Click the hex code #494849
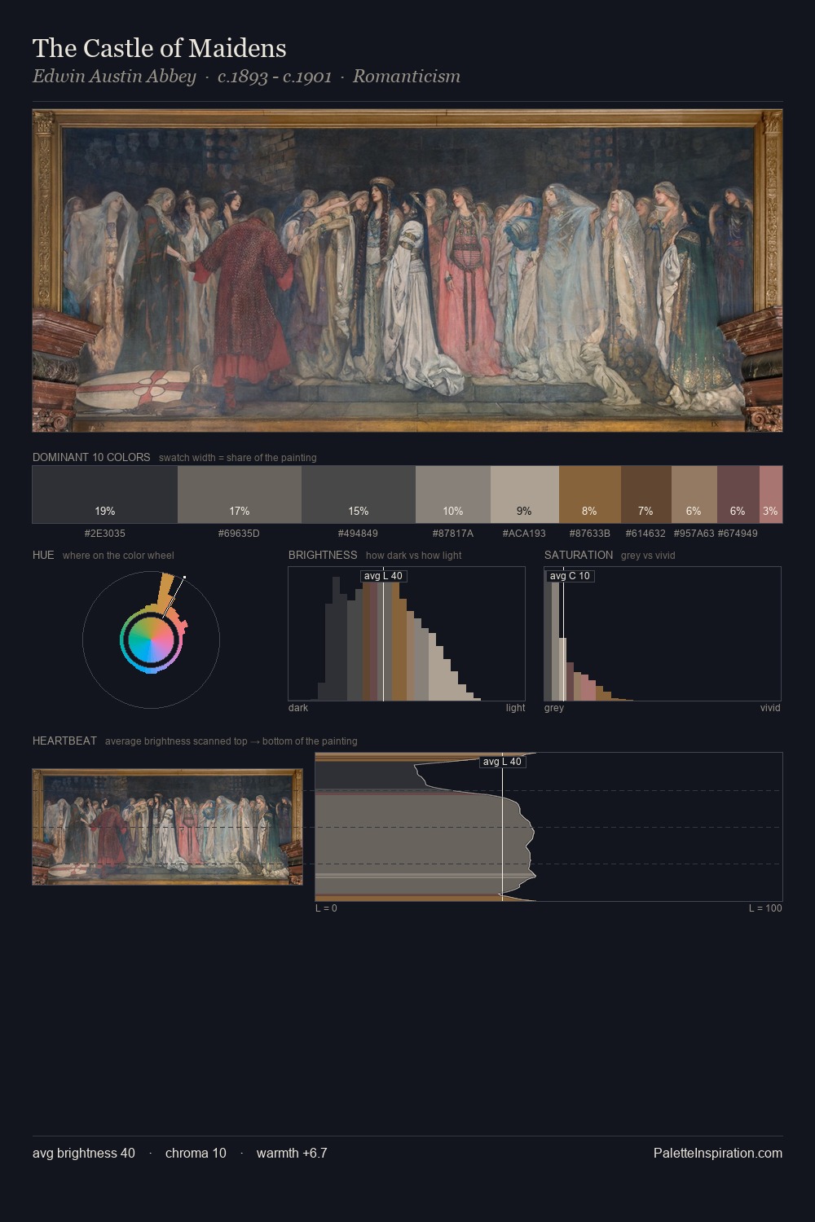815x1222 pixels. (358, 534)
